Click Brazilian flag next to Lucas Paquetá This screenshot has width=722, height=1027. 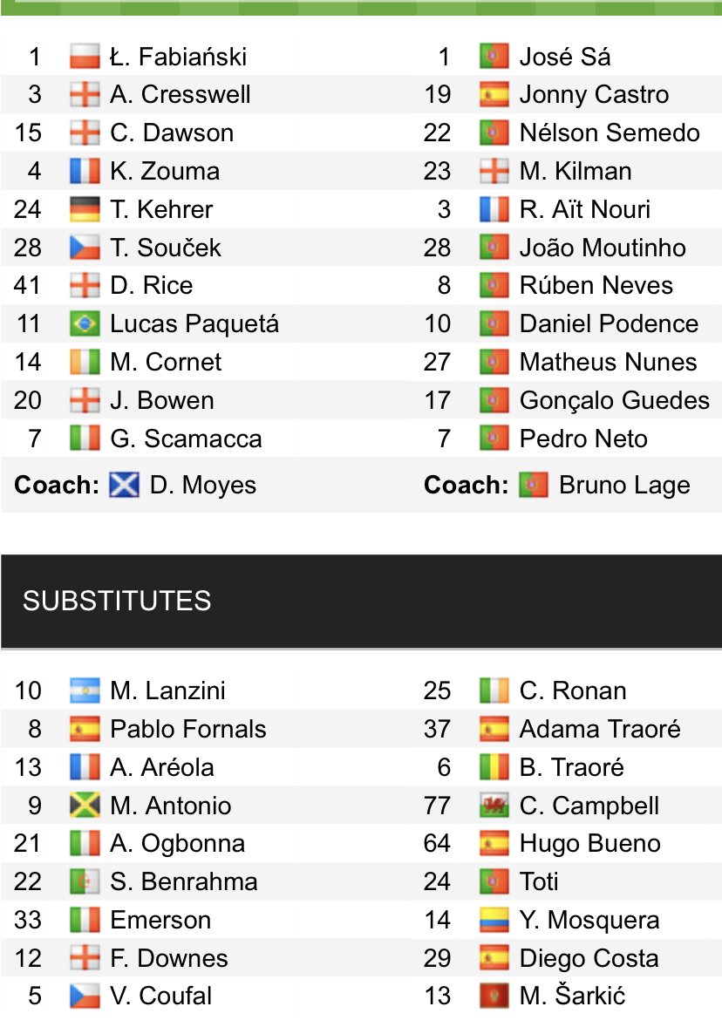pyautogui.click(x=85, y=324)
